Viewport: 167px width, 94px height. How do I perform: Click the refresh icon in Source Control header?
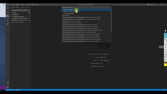click(27, 7)
